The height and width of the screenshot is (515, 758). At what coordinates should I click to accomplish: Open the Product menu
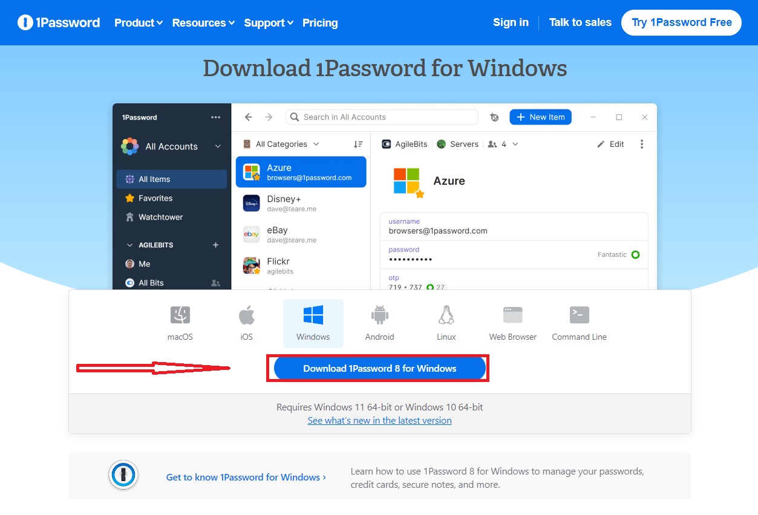tap(139, 23)
